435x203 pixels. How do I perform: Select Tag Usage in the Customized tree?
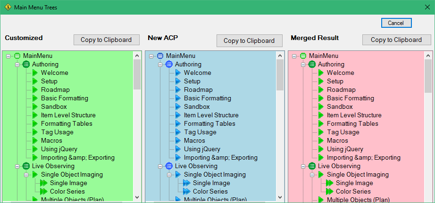[57, 132]
